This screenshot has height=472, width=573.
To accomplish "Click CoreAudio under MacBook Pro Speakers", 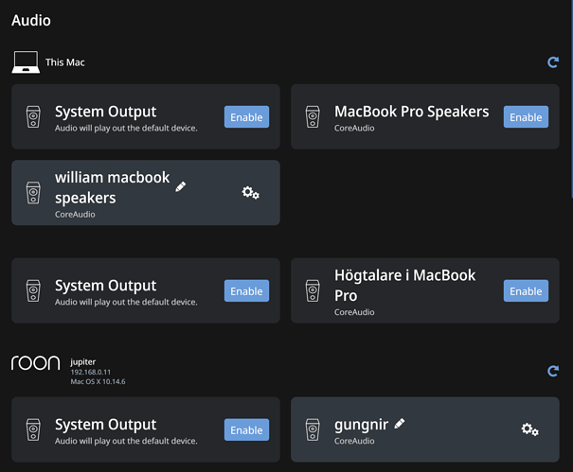I will point(354,128).
